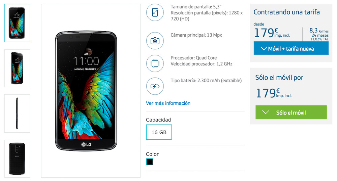Click the Sólo el móvil por heading
The height and width of the screenshot is (181, 337).
coord(279,78)
